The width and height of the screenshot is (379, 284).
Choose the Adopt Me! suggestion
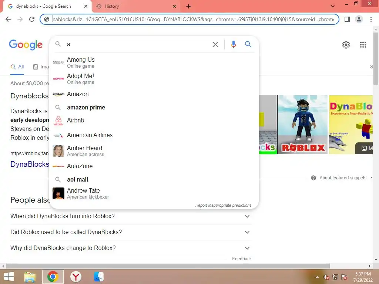tap(154, 79)
